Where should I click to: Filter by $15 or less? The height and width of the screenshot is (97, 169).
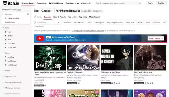click(12, 47)
